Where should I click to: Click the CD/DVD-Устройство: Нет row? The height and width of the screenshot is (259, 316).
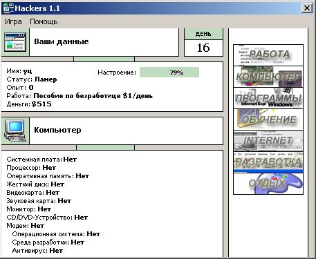47,218
